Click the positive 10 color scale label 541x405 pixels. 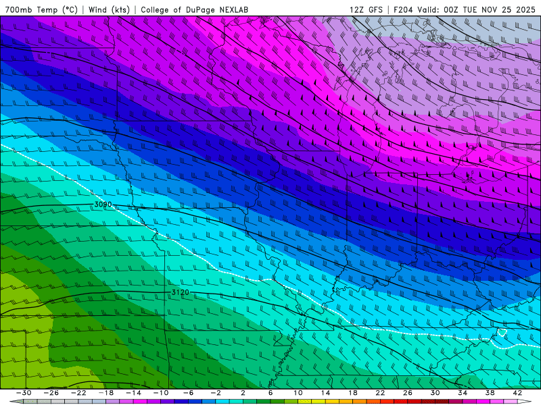click(298, 393)
